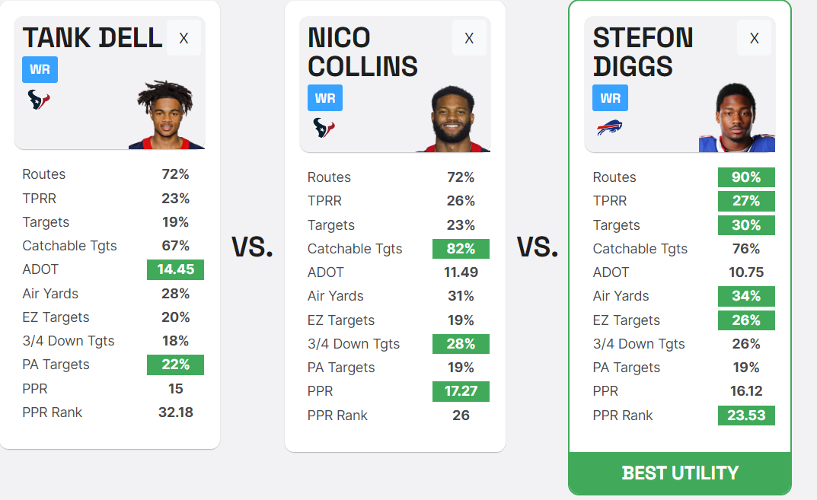The image size is (817, 500).
Task: Select Nico Collins' highlighted 17.27 PPR value
Action: coord(461,391)
